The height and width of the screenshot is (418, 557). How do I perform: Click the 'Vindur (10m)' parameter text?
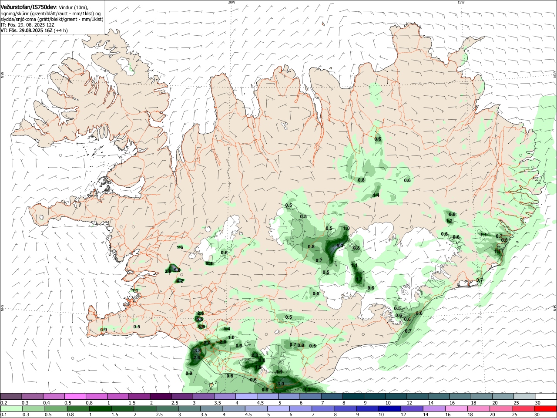(x=73, y=7)
